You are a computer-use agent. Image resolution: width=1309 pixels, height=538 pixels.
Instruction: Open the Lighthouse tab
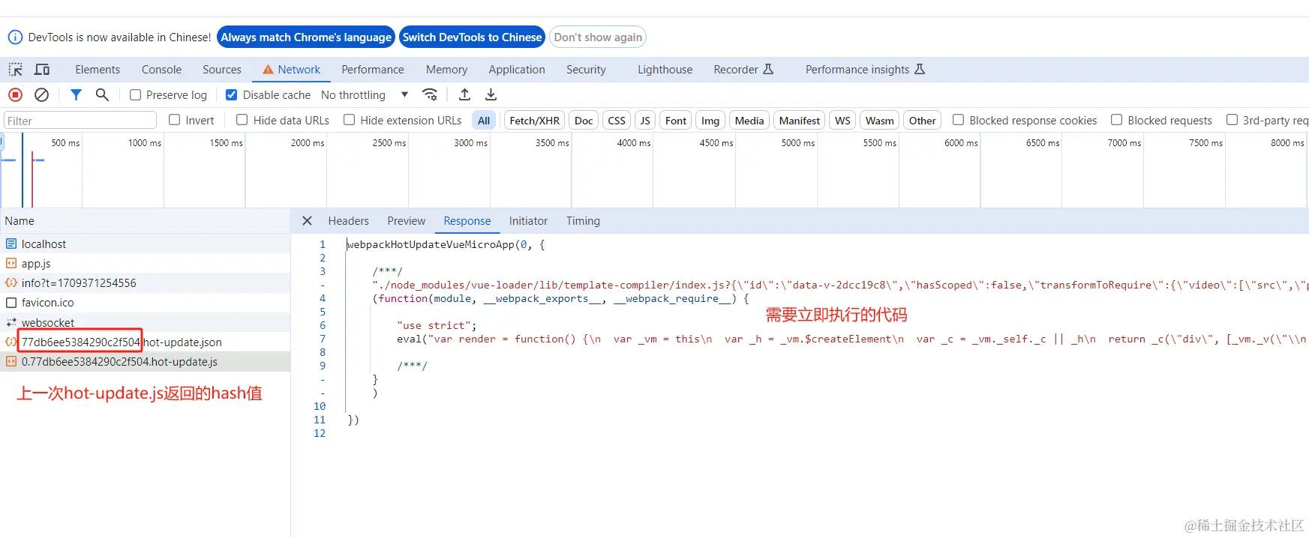[665, 70]
